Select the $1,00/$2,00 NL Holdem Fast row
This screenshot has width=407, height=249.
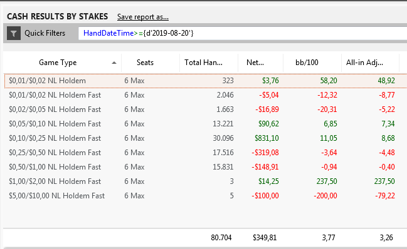(x=205, y=181)
